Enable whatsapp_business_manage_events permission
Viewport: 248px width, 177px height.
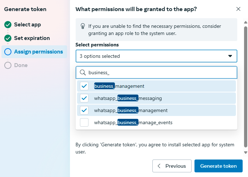84,122
